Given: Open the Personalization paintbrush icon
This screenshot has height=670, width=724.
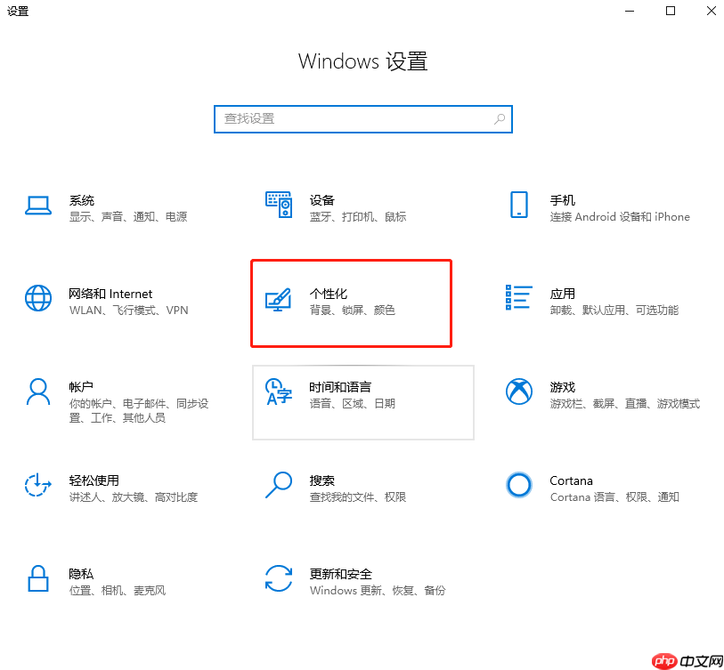Looking at the screenshot, I should pos(279,300).
